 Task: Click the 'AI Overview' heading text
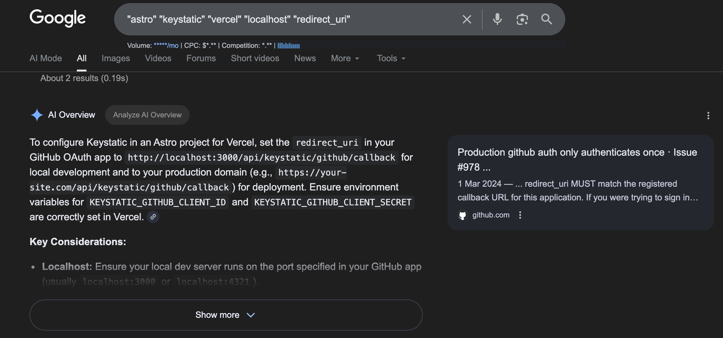tap(72, 115)
